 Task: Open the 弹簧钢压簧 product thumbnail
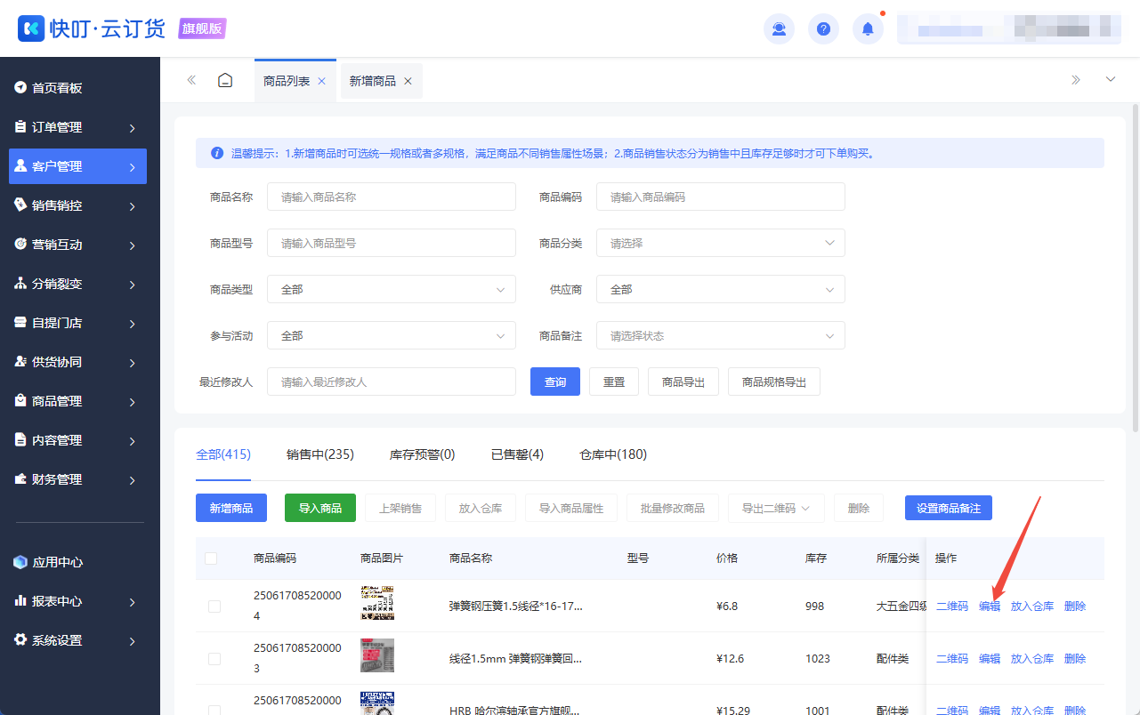coord(377,603)
